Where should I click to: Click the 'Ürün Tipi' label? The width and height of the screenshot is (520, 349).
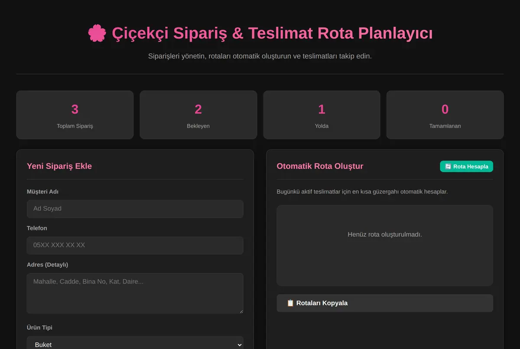click(39, 327)
